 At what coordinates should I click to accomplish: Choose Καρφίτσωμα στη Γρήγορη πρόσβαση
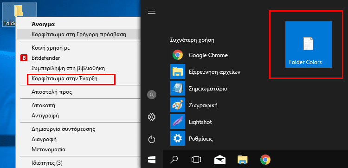pos(78,34)
